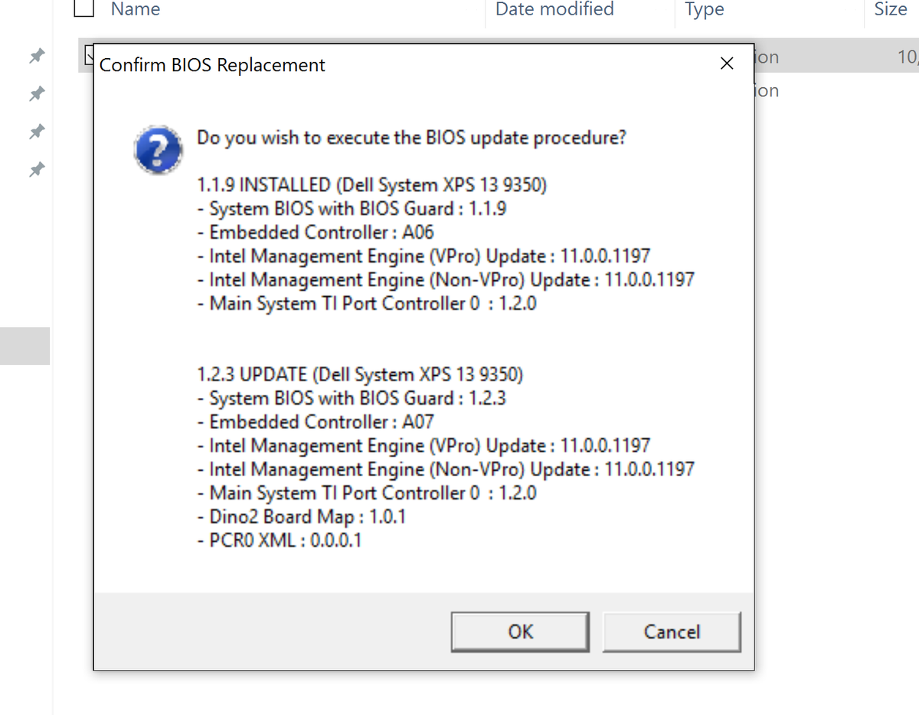Close the Confirm BIOS Replacement dialog

pos(726,64)
